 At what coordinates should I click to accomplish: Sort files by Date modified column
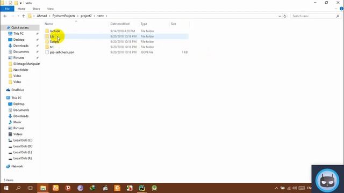(x=120, y=24)
